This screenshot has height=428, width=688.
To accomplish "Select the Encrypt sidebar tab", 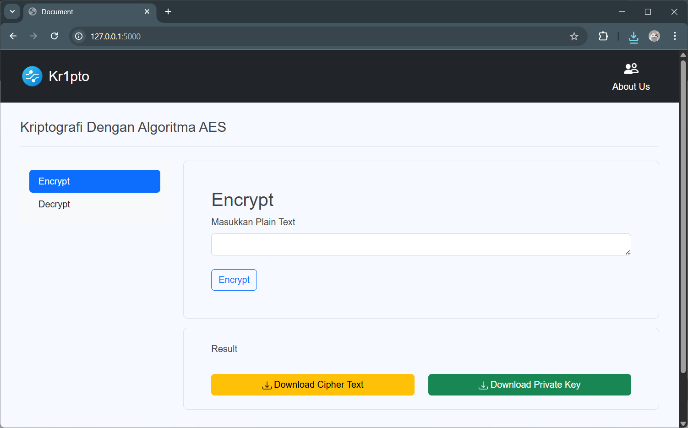I will [x=95, y=181].
